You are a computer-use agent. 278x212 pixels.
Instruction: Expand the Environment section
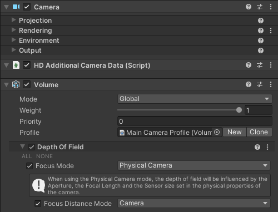coord(13,40)
